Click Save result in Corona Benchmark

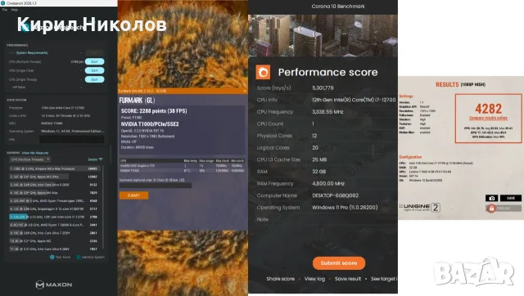click(x=348, y=279)
